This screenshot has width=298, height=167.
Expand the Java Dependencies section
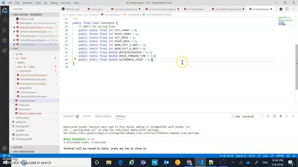[34, 152]
